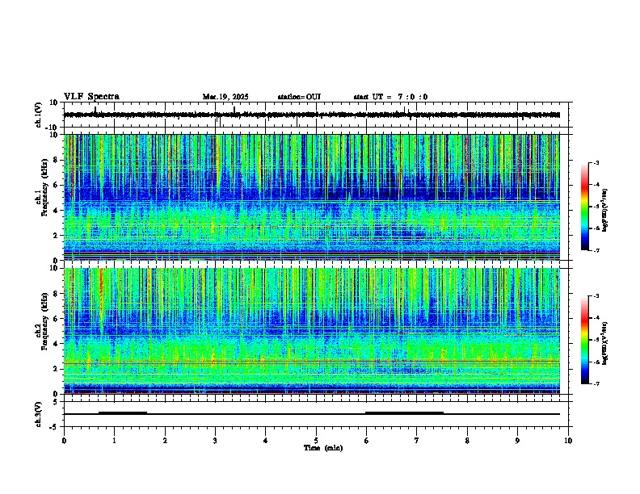Click the '-7' tick on ch.2 color bar
640x494 pixels.
[x=596, y=383]
